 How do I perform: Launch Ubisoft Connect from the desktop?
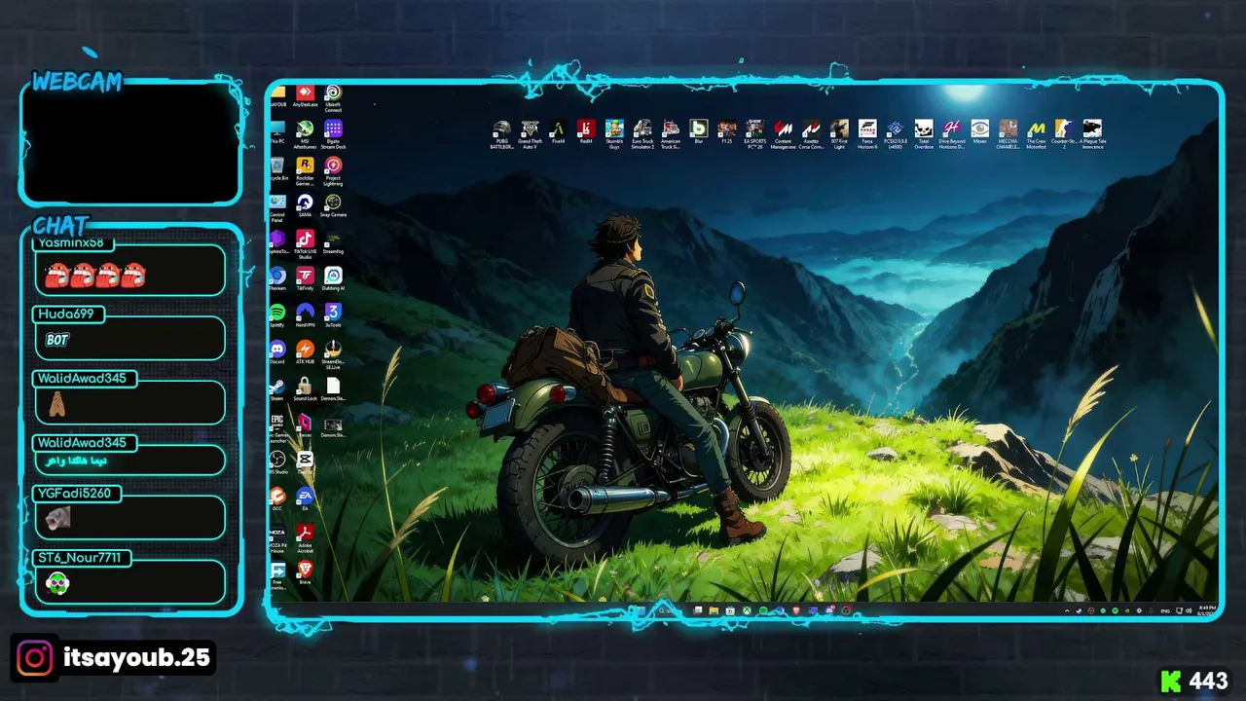333,97
